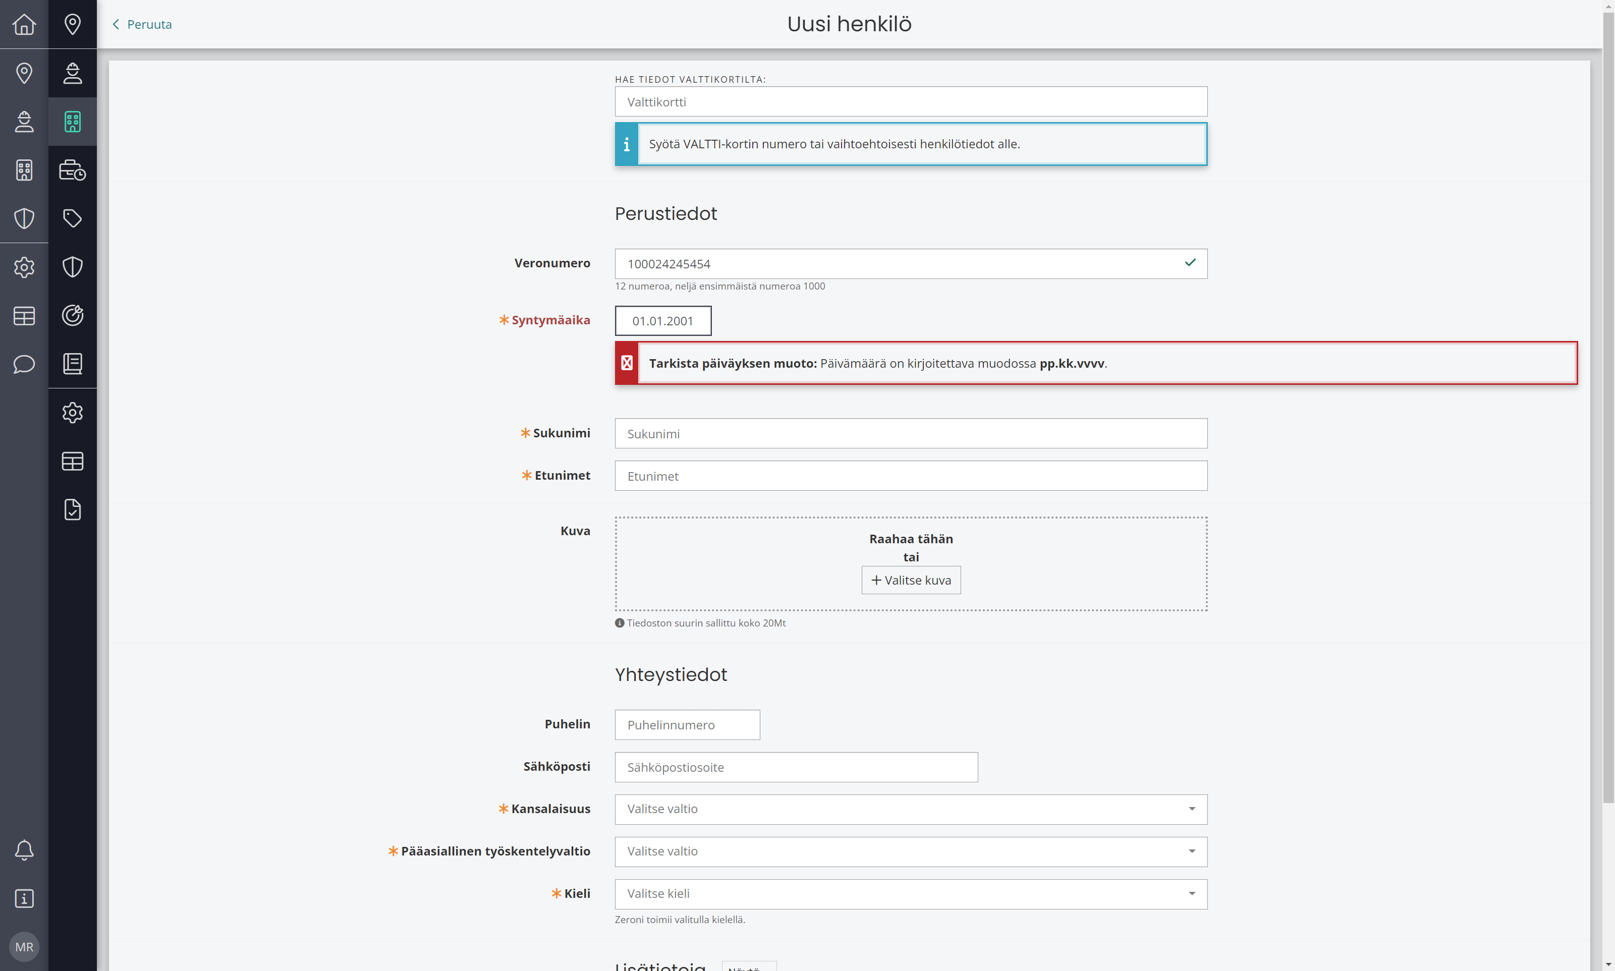
Task: Click the location pin below the home icon
Action: (24, 73)
